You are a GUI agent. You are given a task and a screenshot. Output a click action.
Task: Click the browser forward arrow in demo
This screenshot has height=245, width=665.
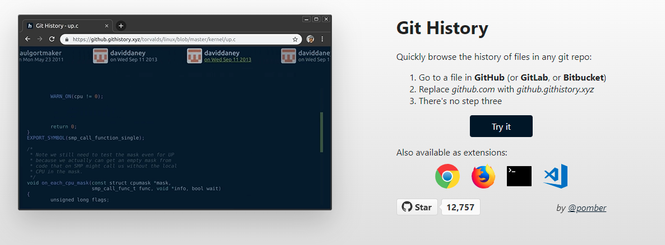click(x=39, y=39)
